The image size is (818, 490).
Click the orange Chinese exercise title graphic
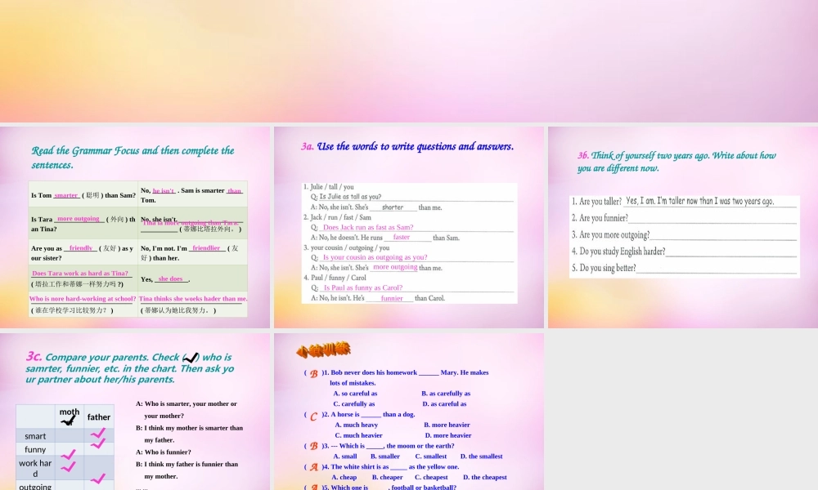(x=323, y=350)
